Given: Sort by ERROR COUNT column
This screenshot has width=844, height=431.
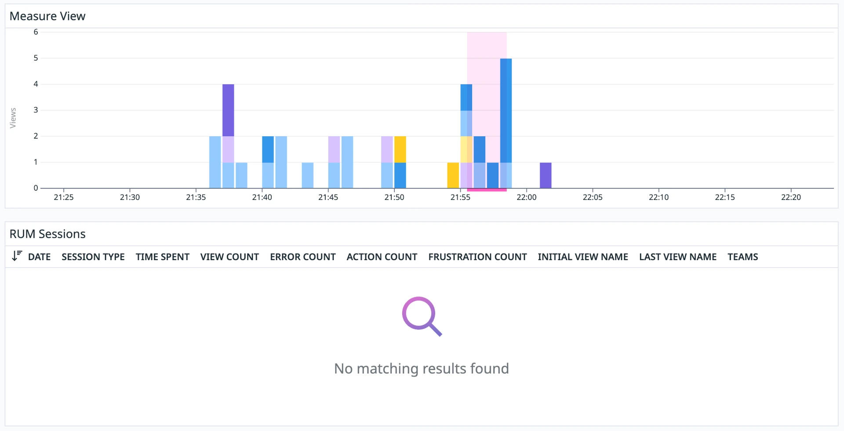Looking at the screenshot, I should [x=302, y=257].
